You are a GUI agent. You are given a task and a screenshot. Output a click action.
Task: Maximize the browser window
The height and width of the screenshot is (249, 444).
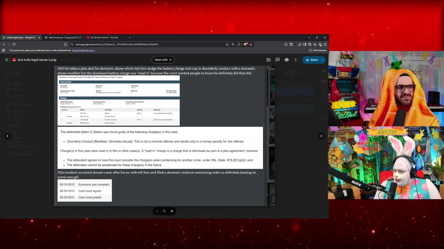coord(317,37)
